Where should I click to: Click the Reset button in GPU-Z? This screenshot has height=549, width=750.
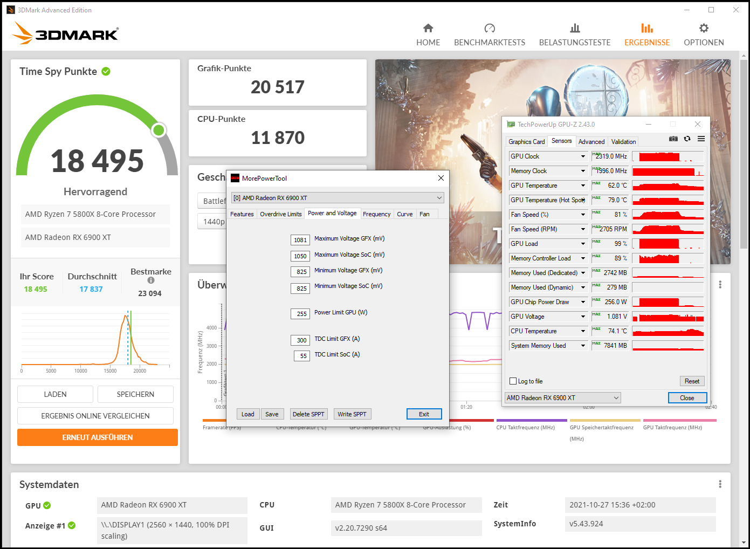coord(692,381)
